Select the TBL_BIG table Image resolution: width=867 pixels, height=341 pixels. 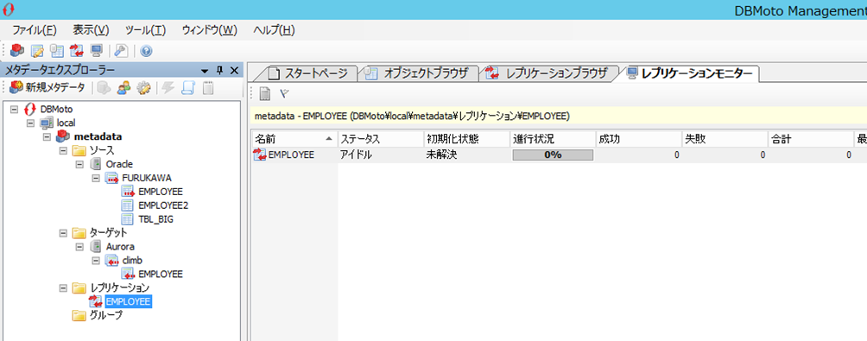click(156, 219)
